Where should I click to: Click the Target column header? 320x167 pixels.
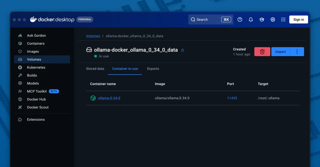coord(263,84)
